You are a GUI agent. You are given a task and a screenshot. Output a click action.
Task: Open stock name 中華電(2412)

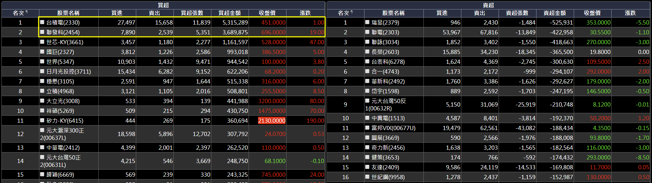[x=63, y=148]
